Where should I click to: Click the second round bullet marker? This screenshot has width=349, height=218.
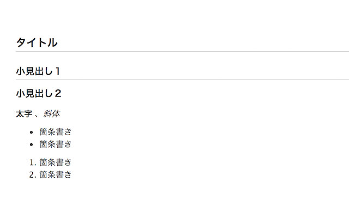[x=31, y=144]
